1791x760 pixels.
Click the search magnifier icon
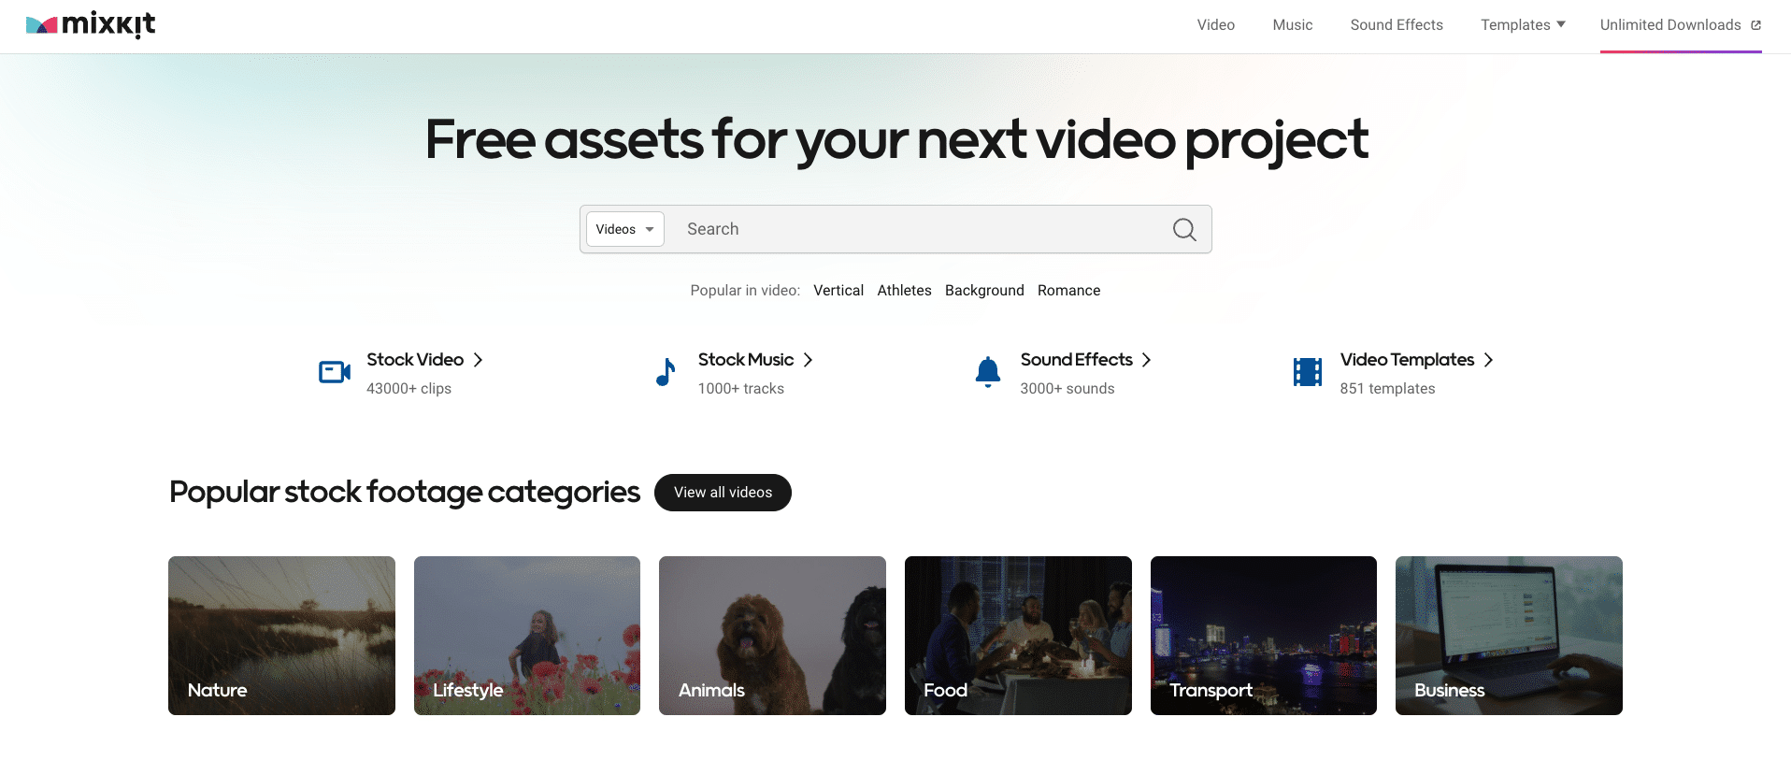1184,229
